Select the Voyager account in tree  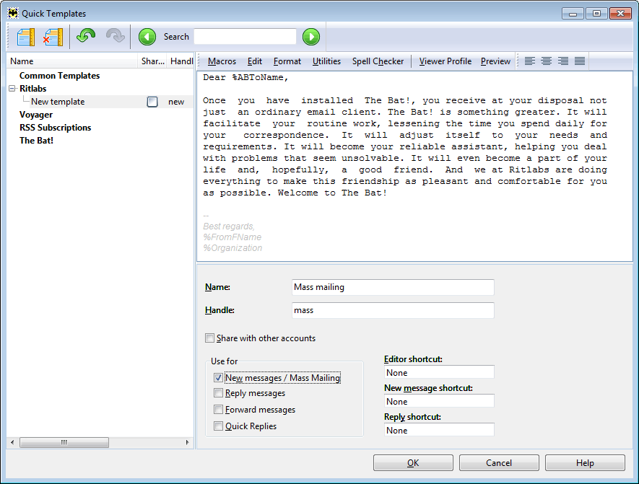36,115
